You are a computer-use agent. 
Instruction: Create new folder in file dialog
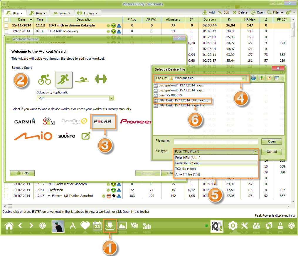click(269, 78)
